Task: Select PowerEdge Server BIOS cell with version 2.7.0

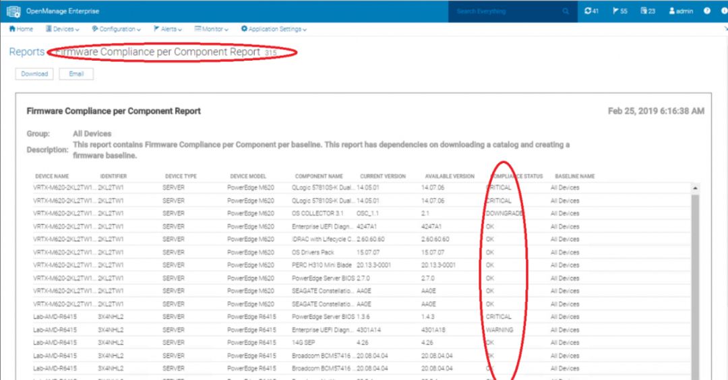Action: (323, 278)
